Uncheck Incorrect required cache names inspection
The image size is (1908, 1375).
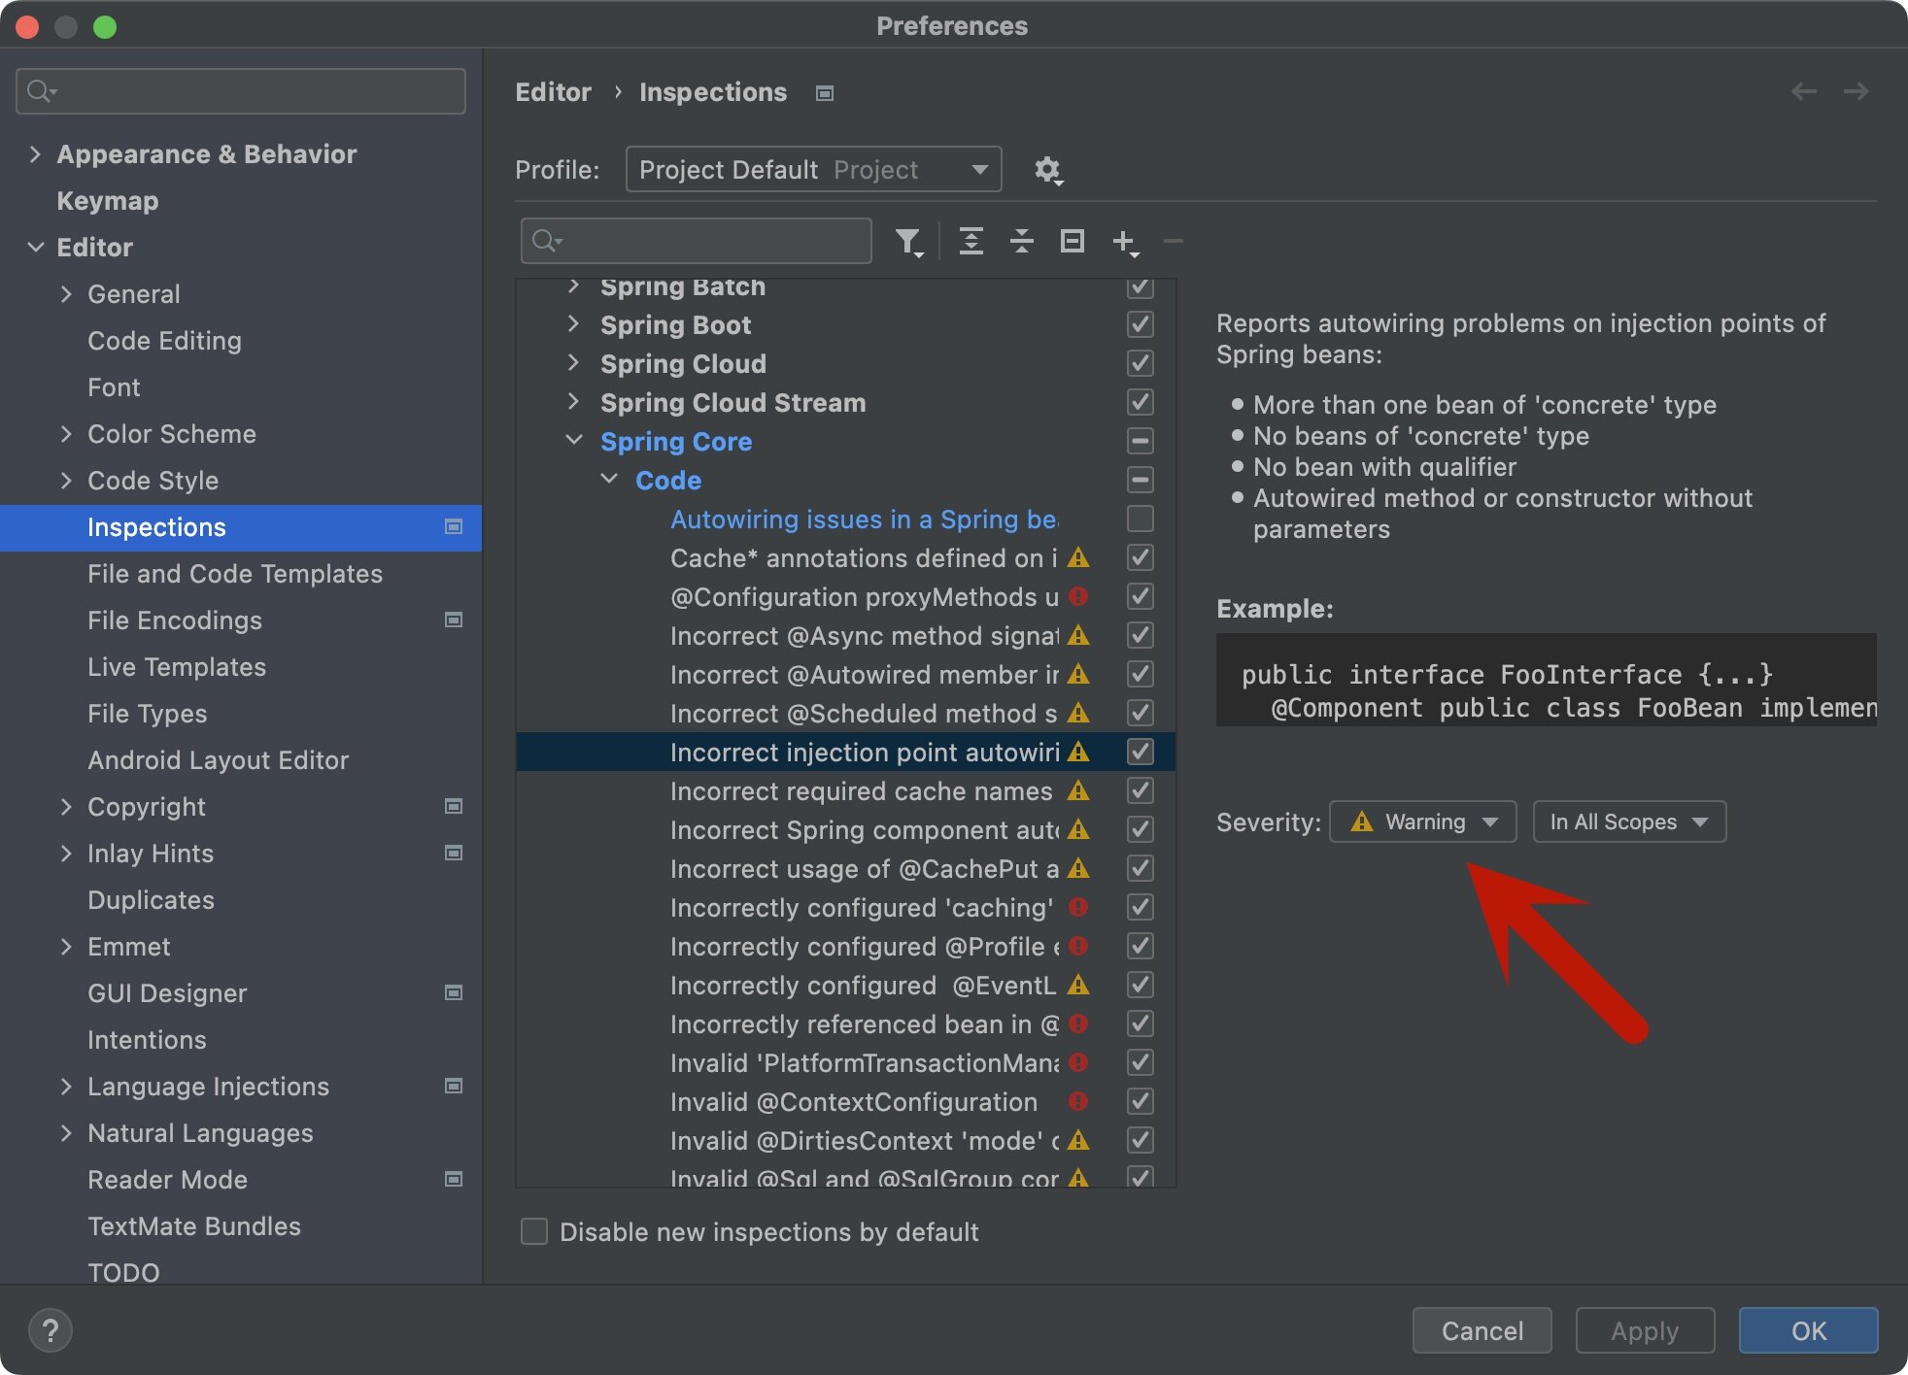1140,790
